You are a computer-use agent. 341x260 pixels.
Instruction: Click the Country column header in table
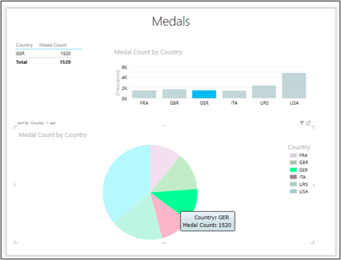24,45
